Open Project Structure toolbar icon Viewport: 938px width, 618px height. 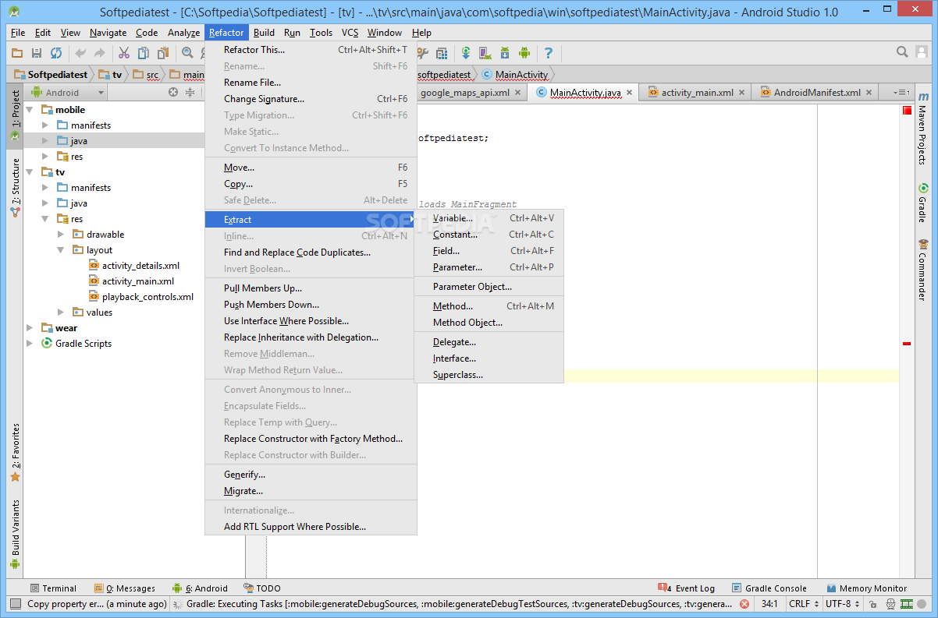442,53
